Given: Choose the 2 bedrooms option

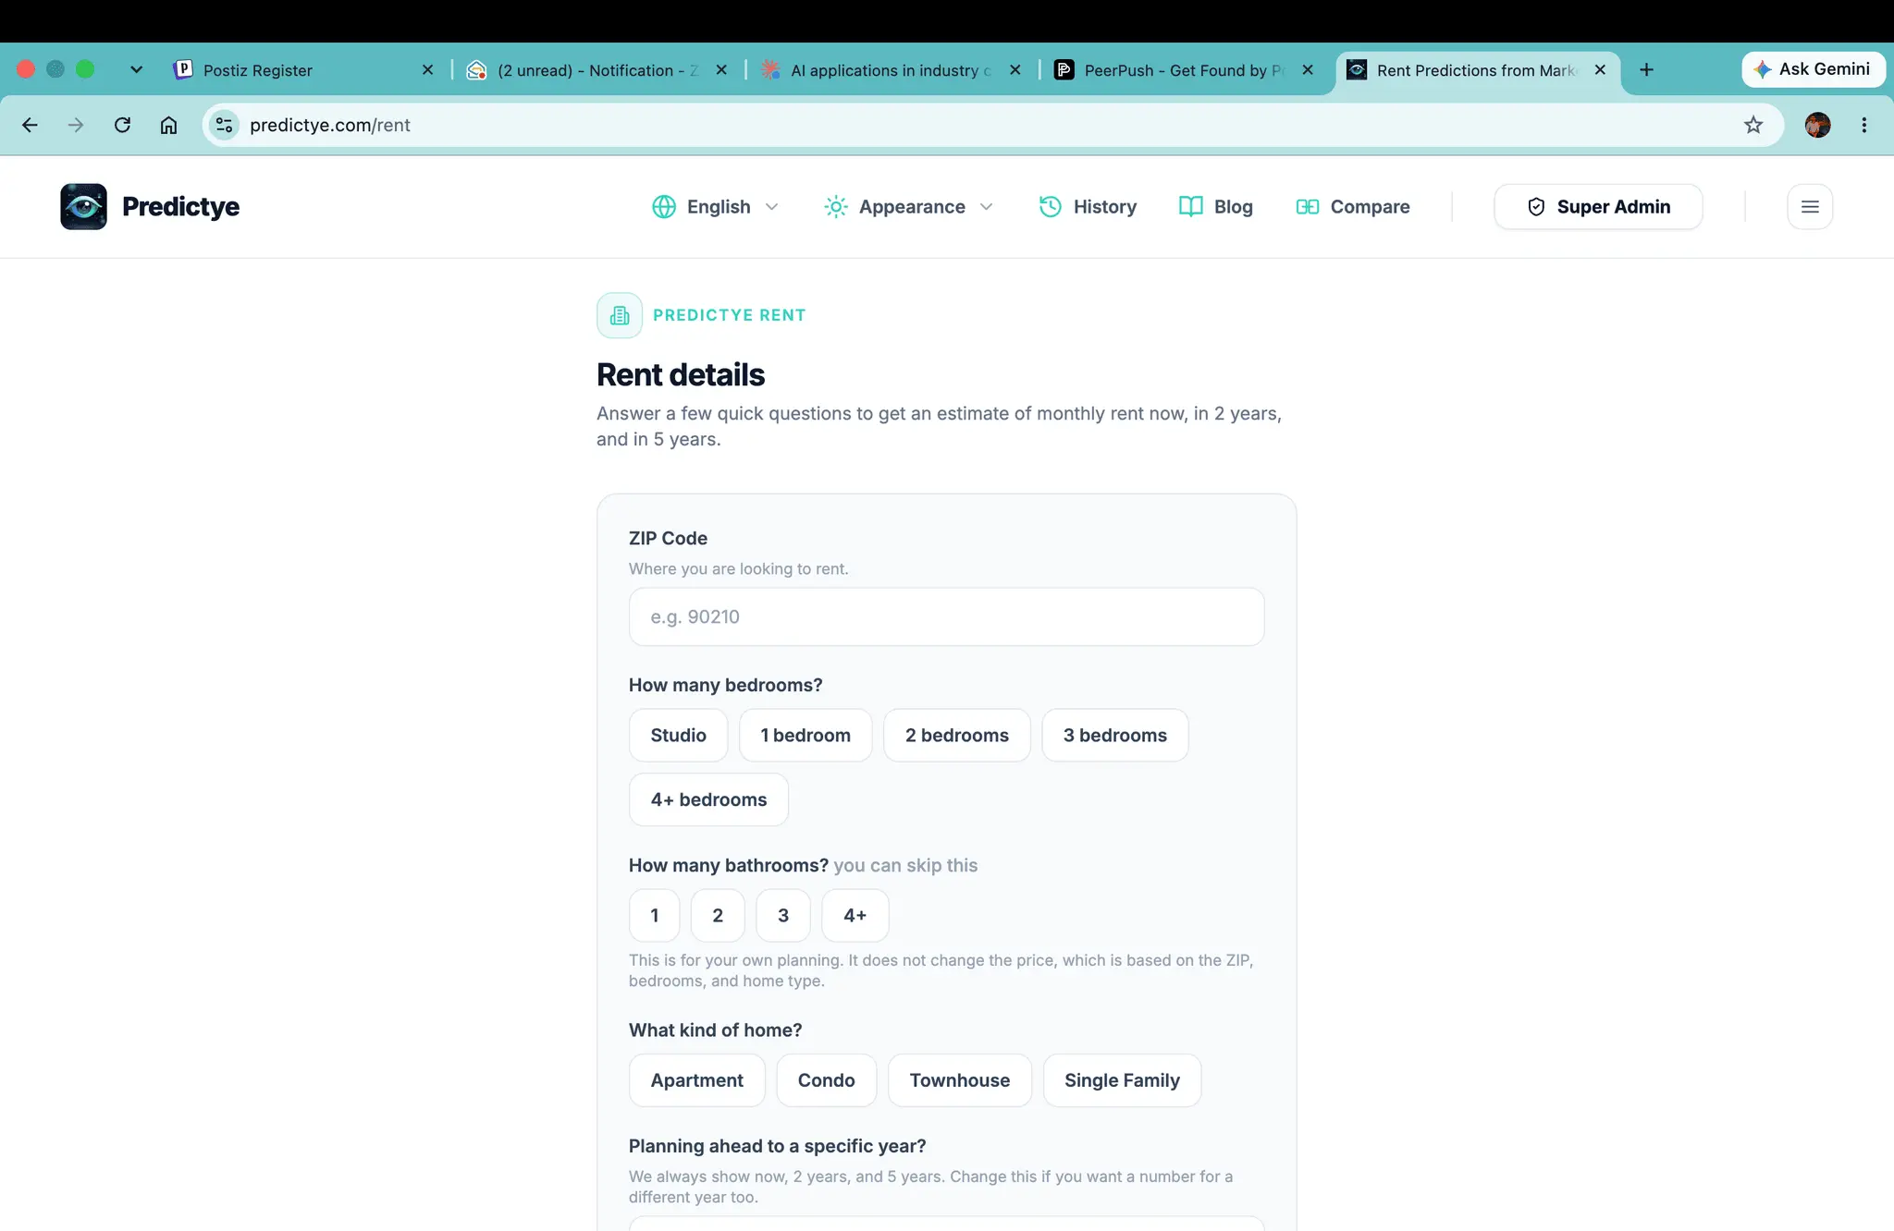Looking at the screenshot, I should tap(956, 736).
